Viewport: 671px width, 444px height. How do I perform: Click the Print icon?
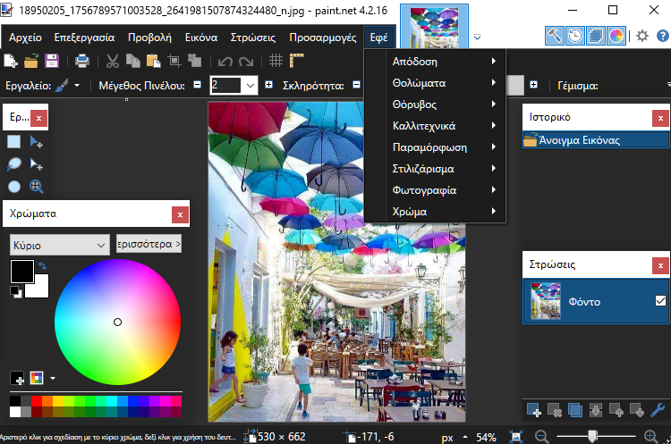pyautogui.click(x=82, y=61)
